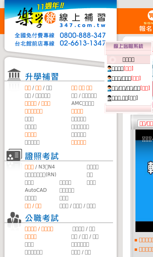
Task: Click the 升學補習 building icon
Action: 14,75
